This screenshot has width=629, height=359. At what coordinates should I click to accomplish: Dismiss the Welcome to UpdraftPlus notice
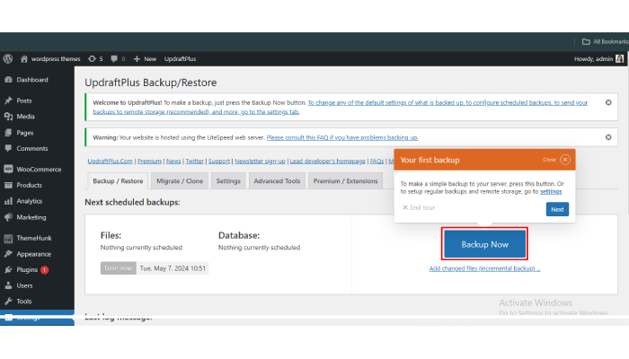(608, 103)
